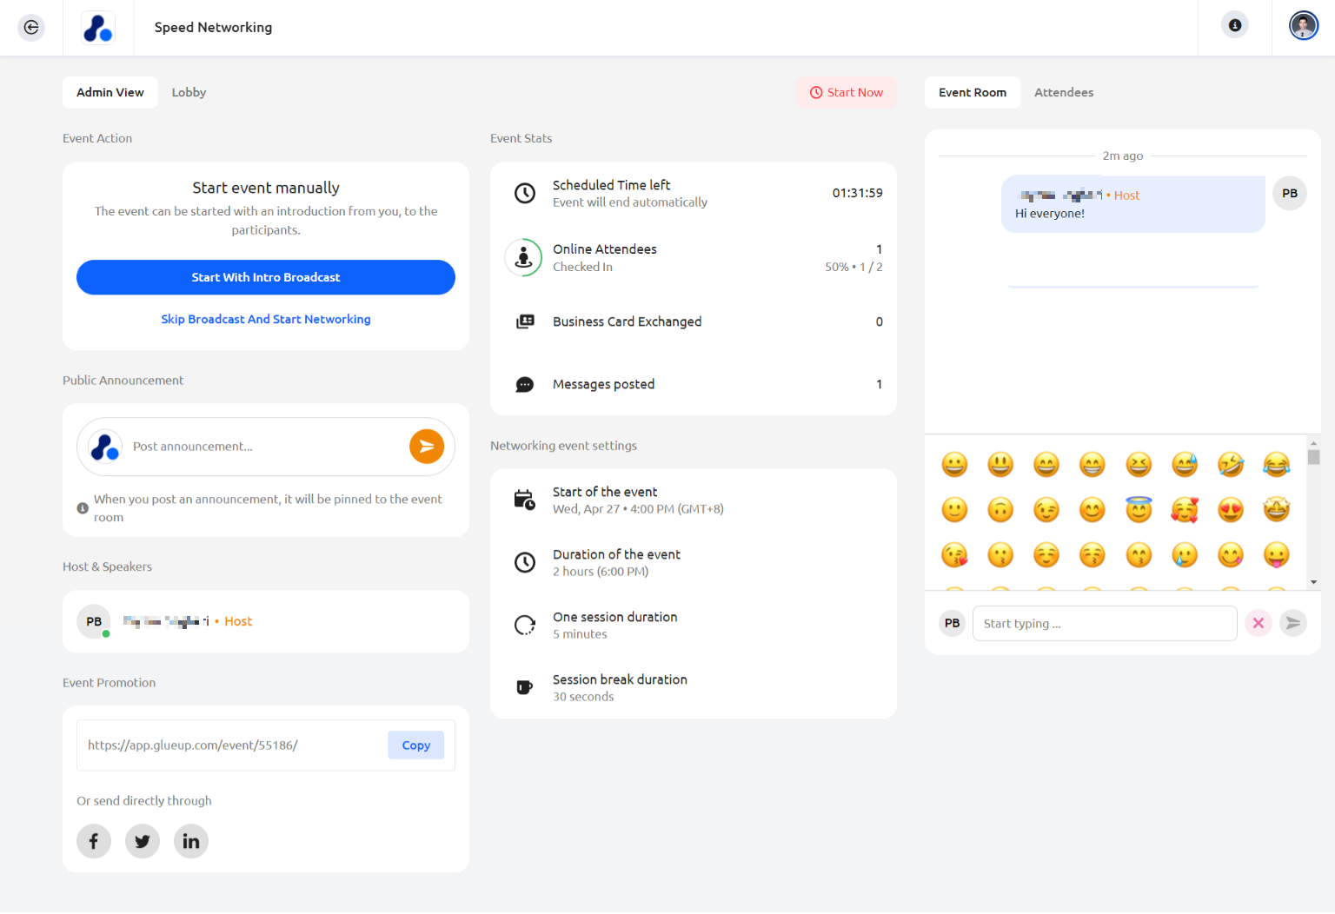Pick the heart-eyes emoji

click(1230, 510)
